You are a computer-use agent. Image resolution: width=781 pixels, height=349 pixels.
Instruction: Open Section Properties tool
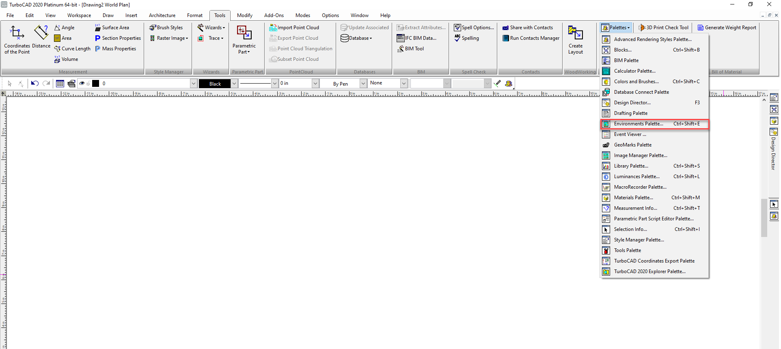118,38
